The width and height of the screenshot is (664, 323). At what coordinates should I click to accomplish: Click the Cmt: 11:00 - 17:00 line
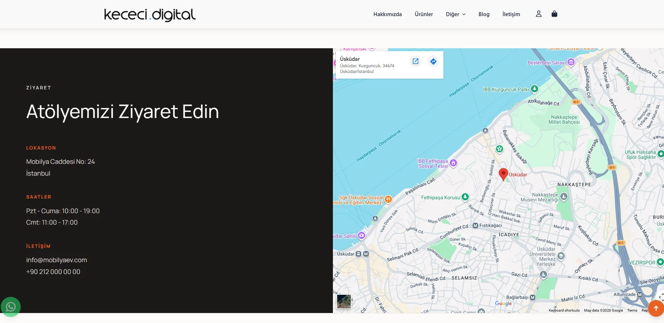[x=52, y=223]
